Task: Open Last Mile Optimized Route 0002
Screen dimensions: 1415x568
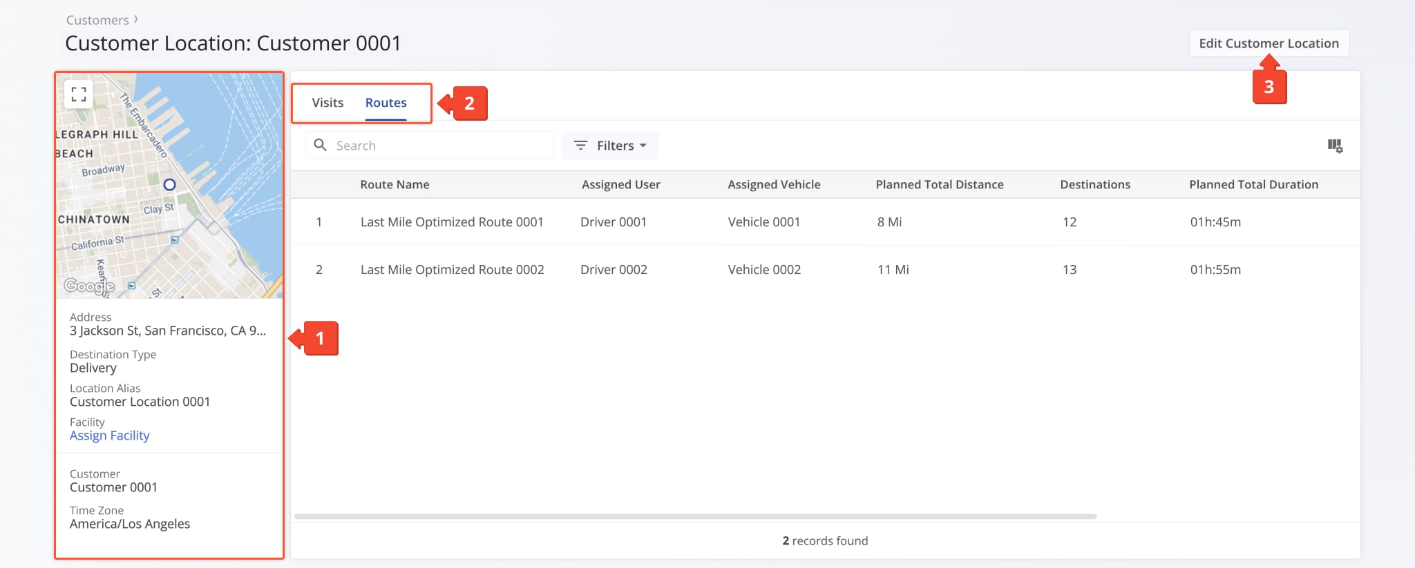Action: [452, 270]
